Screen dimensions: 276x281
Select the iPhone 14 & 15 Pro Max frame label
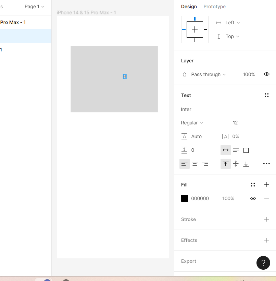86,13
